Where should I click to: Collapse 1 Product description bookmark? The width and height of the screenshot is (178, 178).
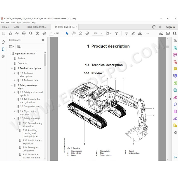tap(12, 68)
